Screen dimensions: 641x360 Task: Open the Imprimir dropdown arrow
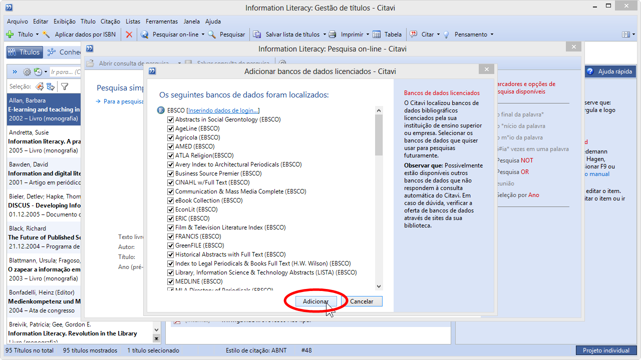(x=368, y=34)
